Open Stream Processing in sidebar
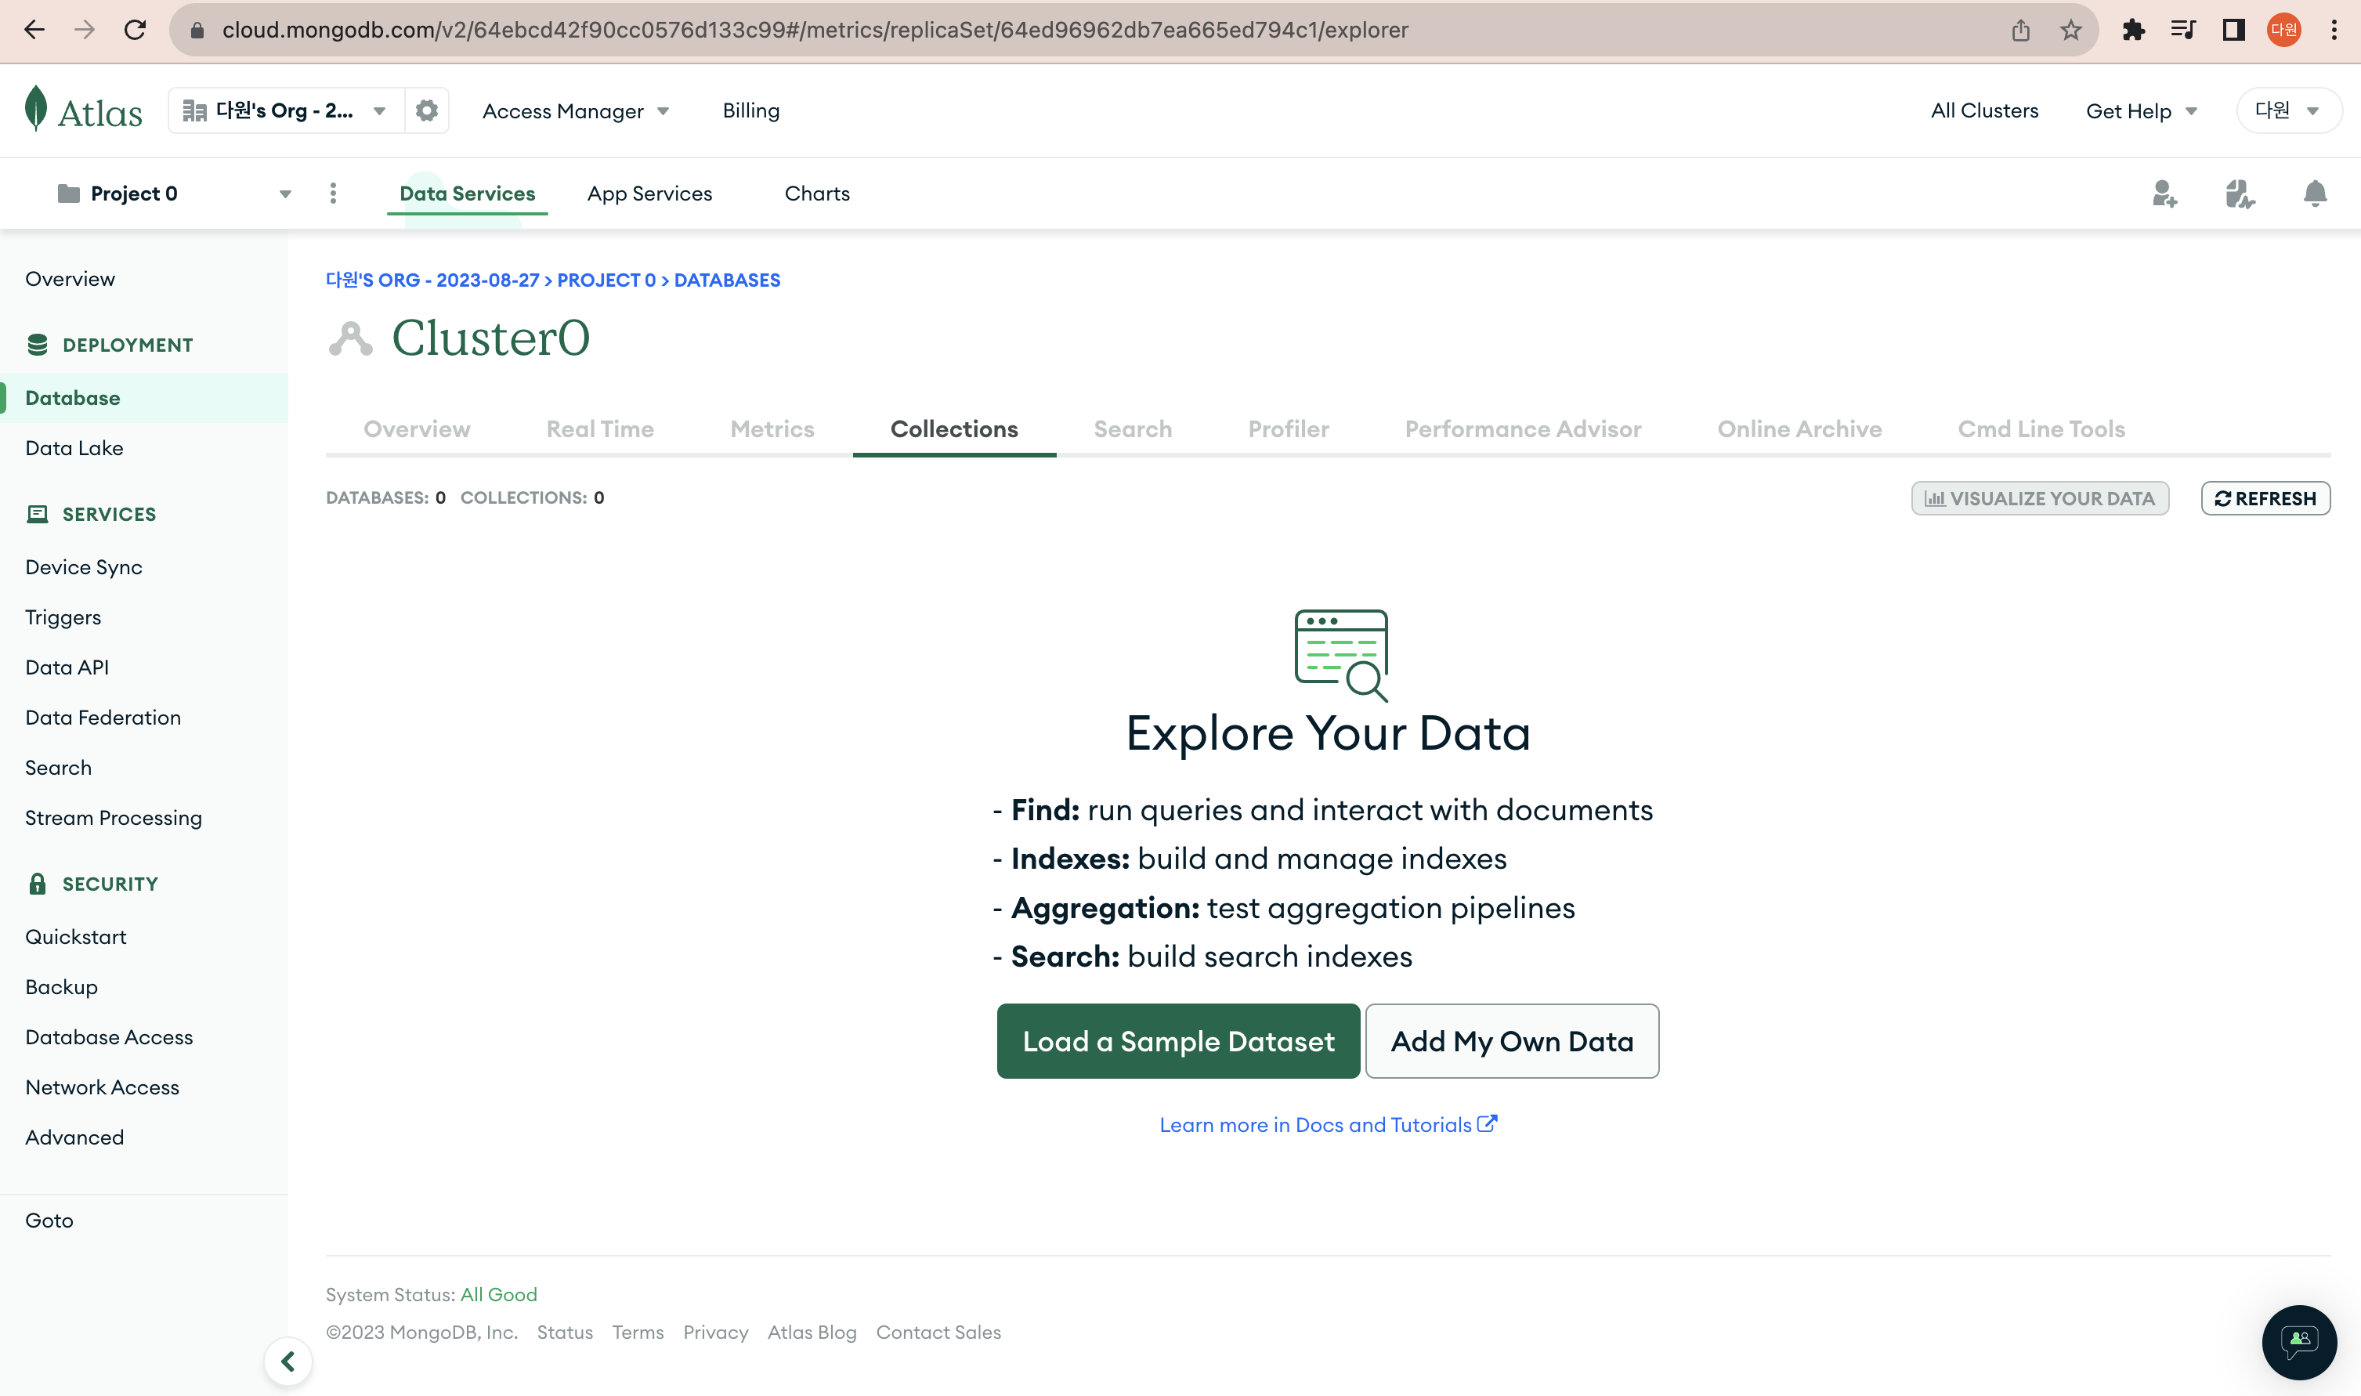The height and width of the screenshot is (1396, 2361). (114, 819)
